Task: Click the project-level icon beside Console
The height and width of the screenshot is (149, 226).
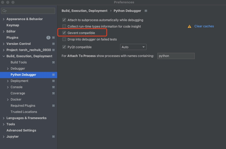Action: coord(53,87)
